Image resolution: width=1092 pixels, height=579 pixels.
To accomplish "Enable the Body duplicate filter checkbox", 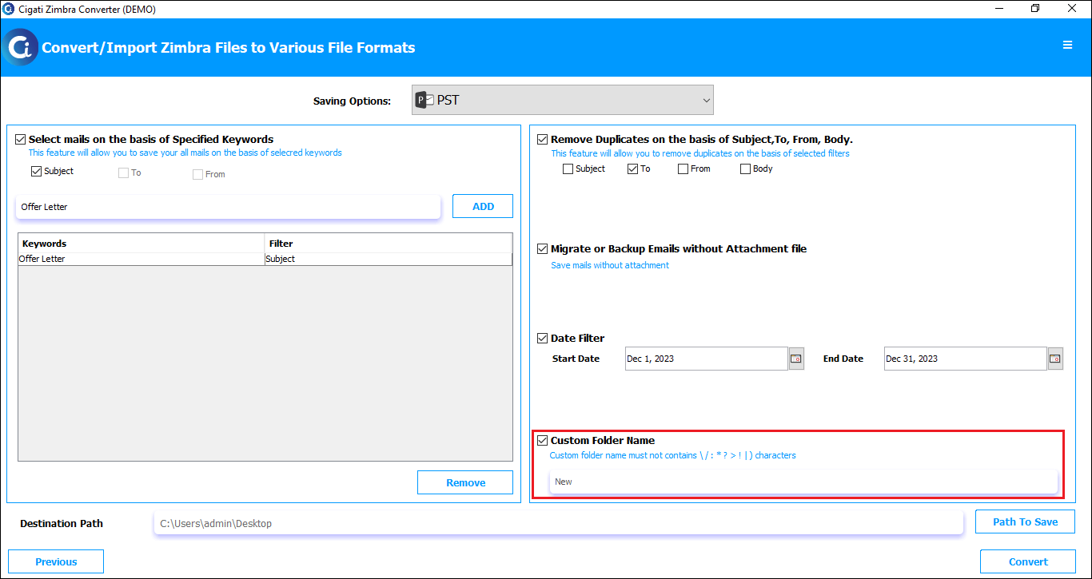I will pos(745,169).
